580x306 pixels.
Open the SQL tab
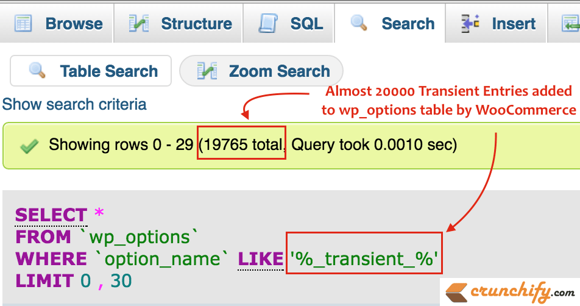289,24
